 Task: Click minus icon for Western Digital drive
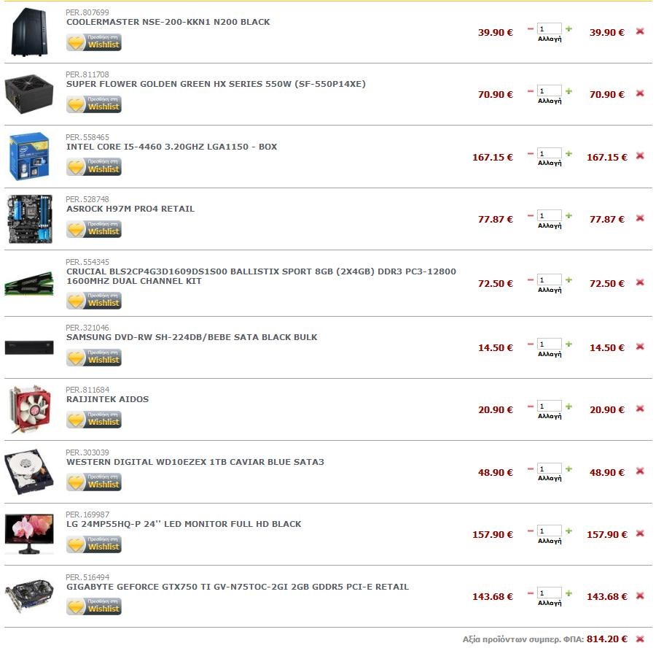pyautogui.click(x=531, y=469)
